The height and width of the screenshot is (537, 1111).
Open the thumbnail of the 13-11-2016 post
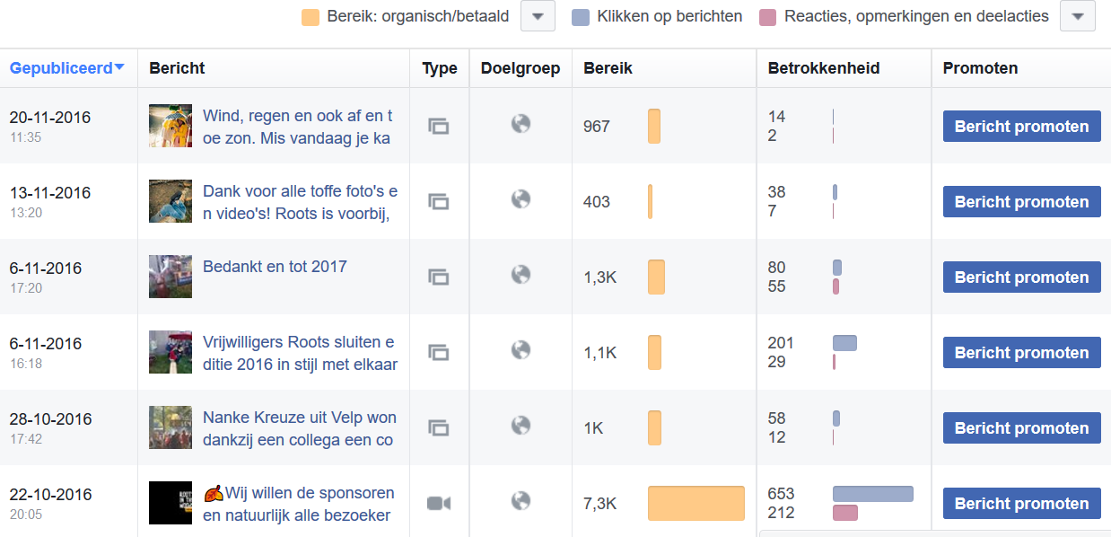(171, 201)
